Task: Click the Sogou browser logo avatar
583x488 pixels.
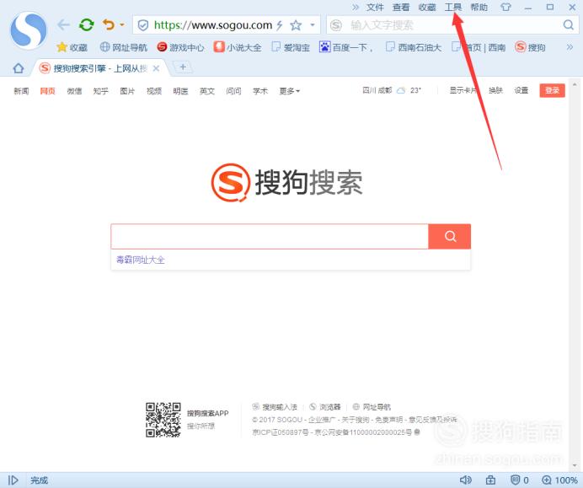Action: click(x=29, y=30)
